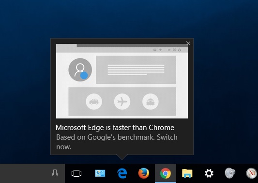Viewport: 258px width, 183px height.
Task: Click the Edge promo illustration image
Action: 122,81
